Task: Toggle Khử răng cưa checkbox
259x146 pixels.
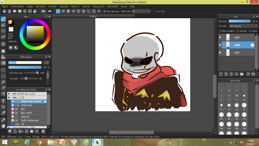Action: [104, 11]
